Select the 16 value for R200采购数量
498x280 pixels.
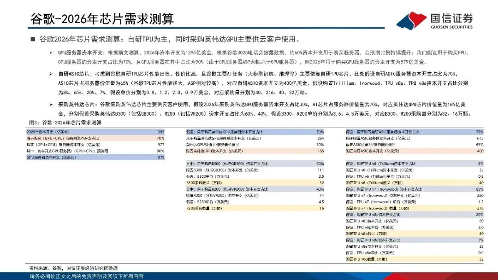(322, 208)
